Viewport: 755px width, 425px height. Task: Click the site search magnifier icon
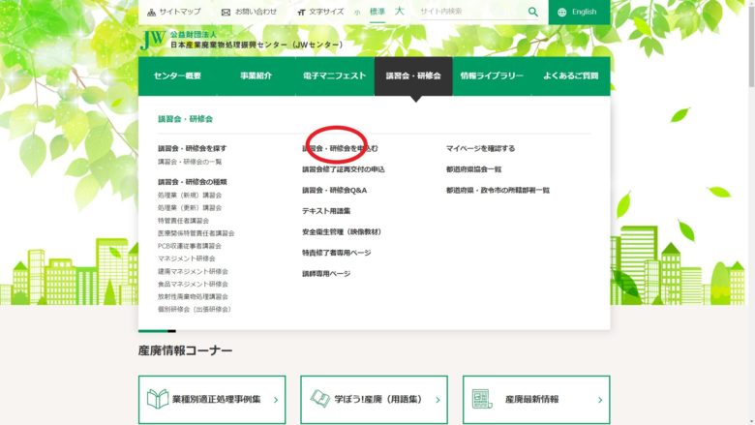pos(532,12)
